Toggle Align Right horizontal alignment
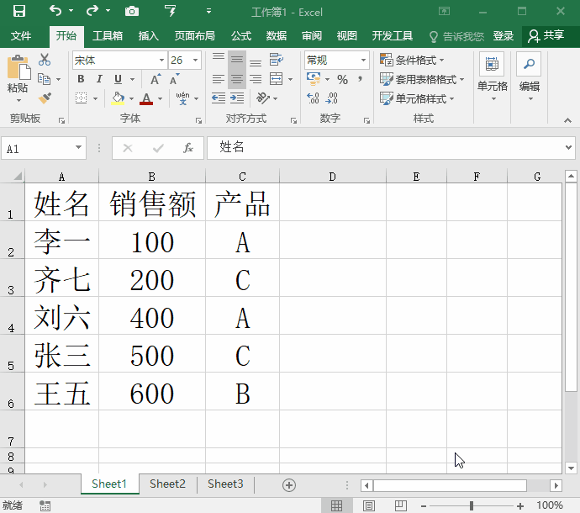This screenshot has height=513, width=580. click(256, 79)
